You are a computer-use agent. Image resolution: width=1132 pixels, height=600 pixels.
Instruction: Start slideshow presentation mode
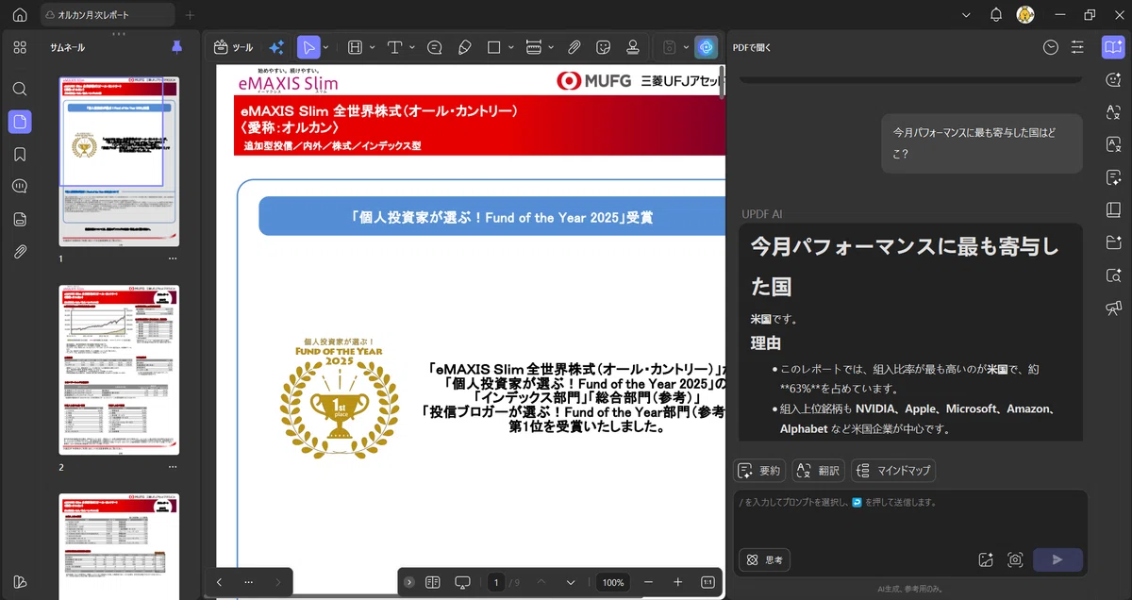coord(462,582)
